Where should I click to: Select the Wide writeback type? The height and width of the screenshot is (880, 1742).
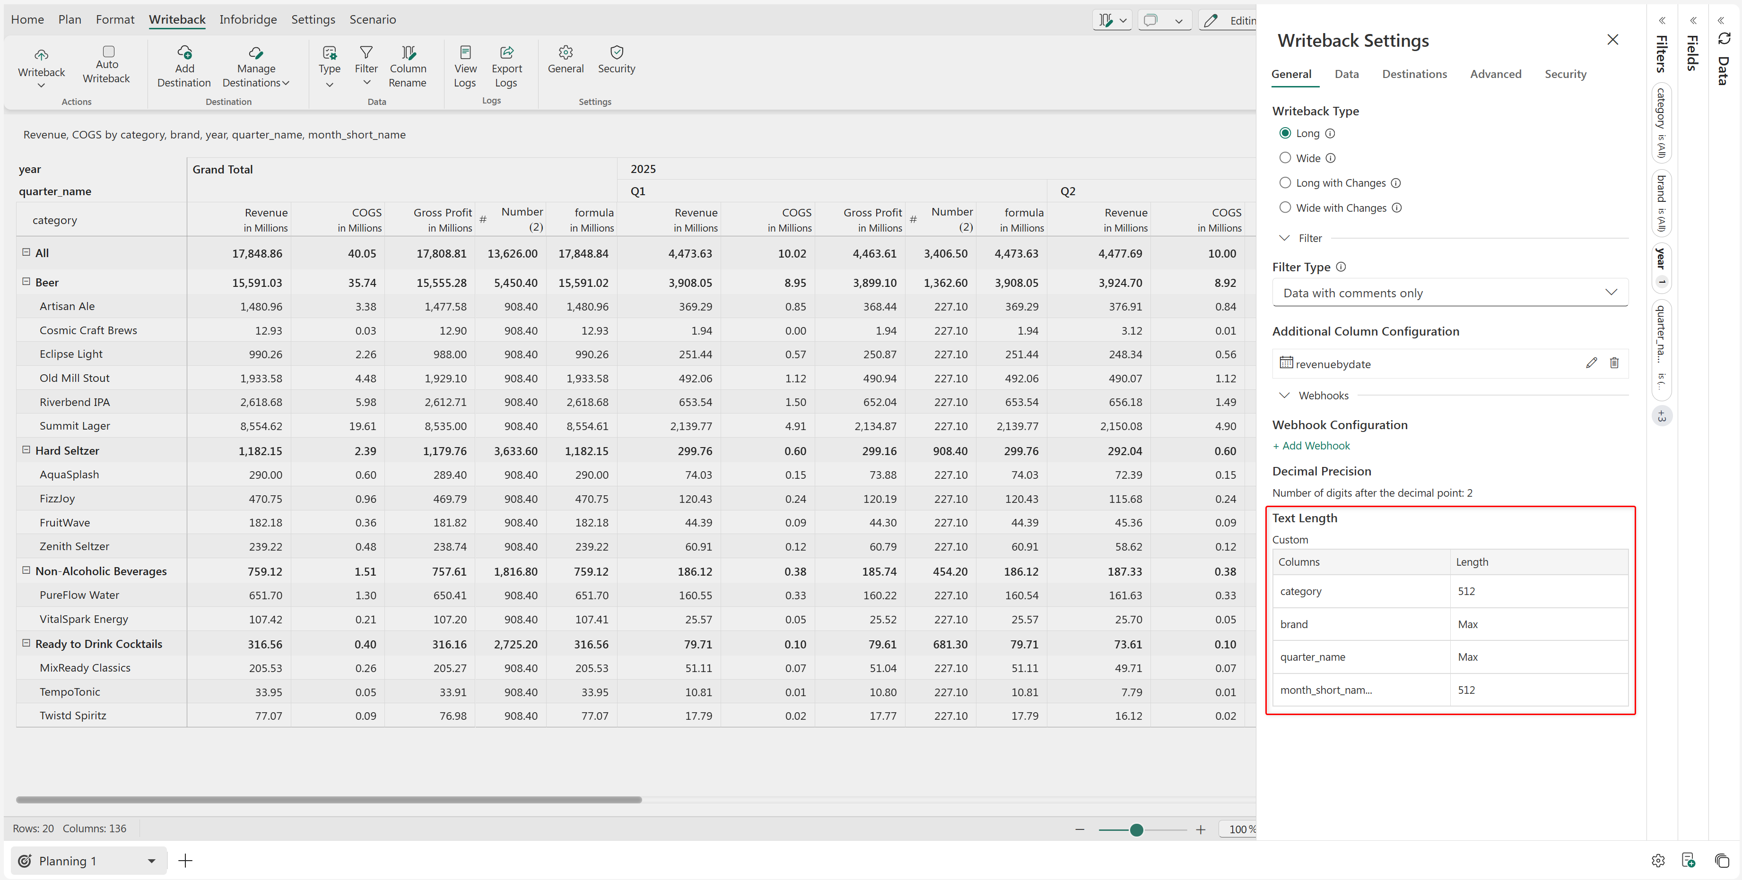click(x=1285, y=157)
